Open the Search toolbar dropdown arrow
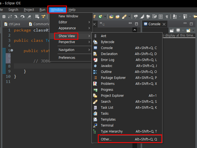Viewport: 197px width, 148px height. click(x=129, y=17)
